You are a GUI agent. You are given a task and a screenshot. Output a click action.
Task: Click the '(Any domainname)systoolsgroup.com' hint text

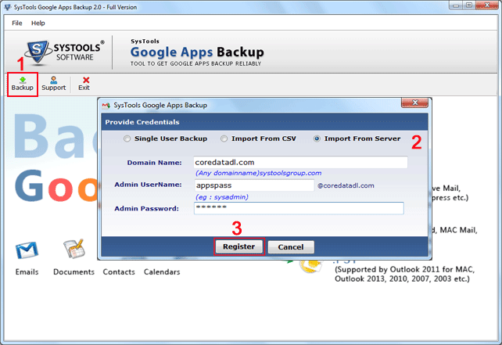click(258, 173)
